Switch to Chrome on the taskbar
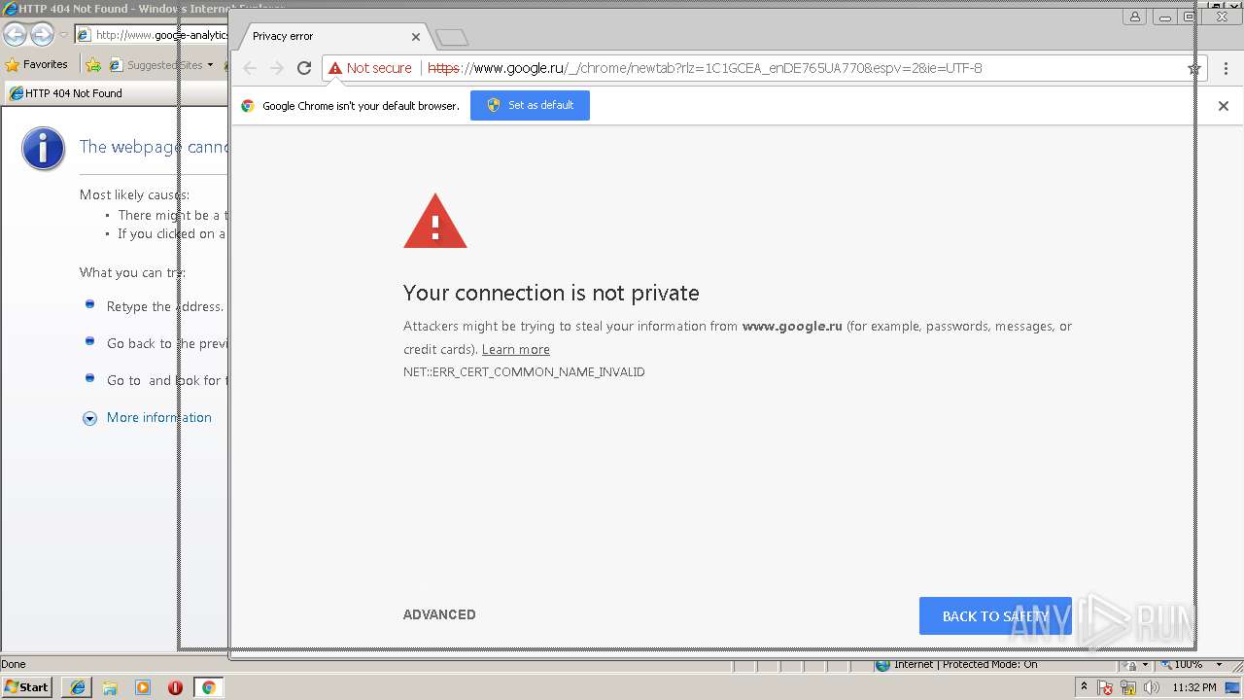Viewport: 1244px width, 700px height. coord(208,687)
